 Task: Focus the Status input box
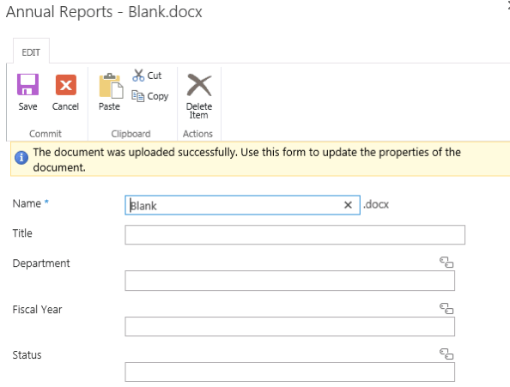[x=289, y=372]
